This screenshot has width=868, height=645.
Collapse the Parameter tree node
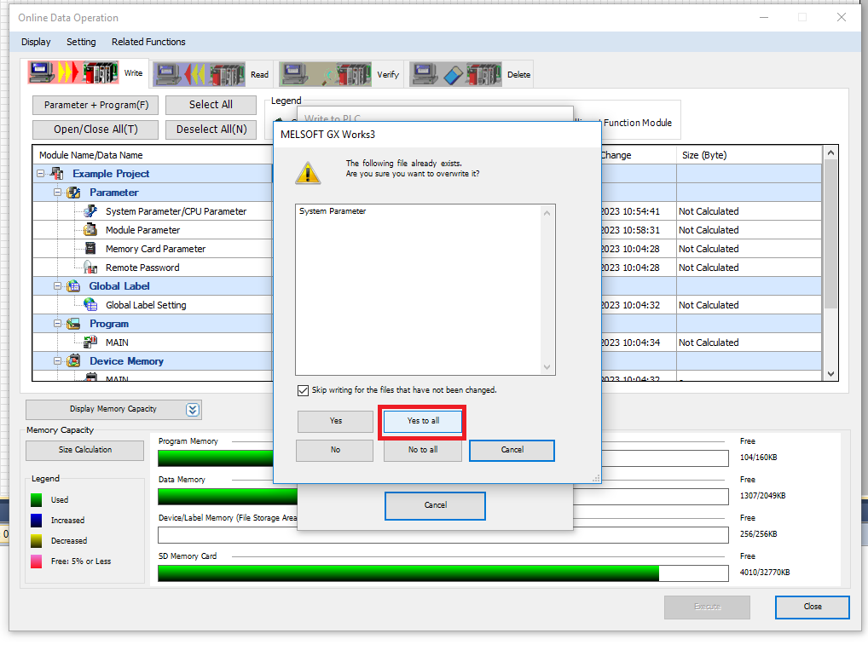(57, 193)
